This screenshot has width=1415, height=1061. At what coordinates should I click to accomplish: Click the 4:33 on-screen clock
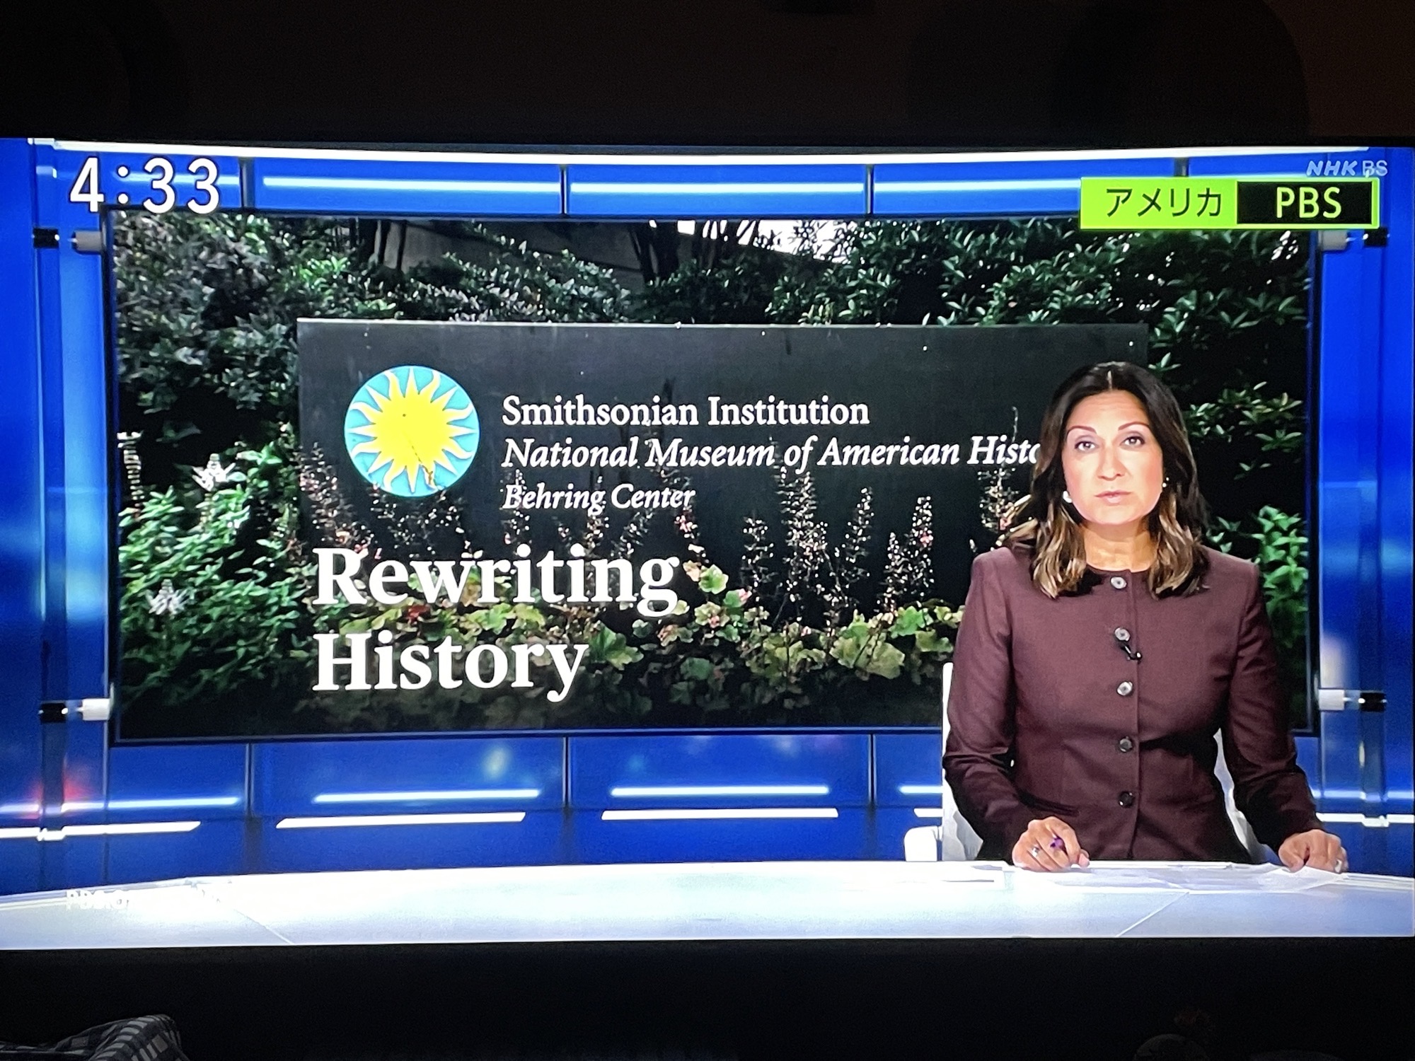click(x=145, y=185)
